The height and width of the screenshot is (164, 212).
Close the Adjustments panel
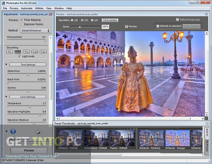click(51, 14)
